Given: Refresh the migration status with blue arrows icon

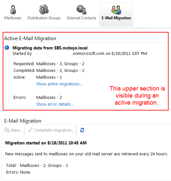Looking at the screenshot, I should pyautogui.click(x=82, y=130).
